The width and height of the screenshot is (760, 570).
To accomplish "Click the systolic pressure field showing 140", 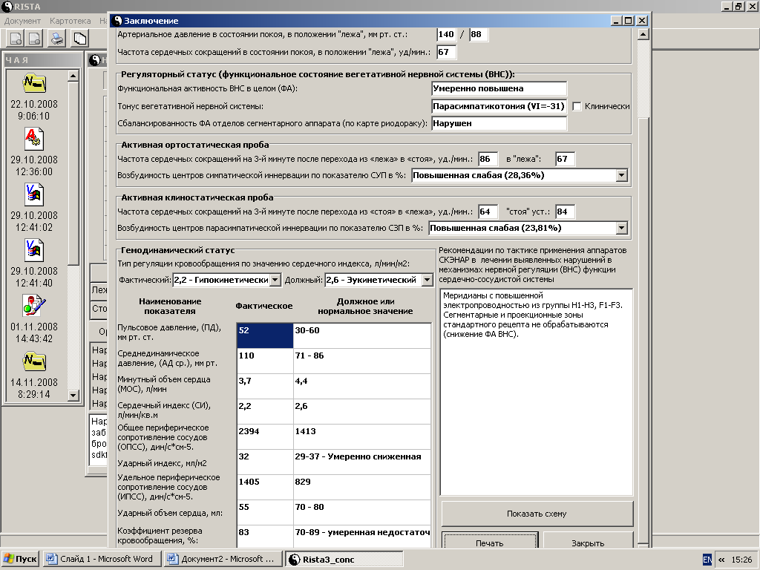I will [446, 34].
